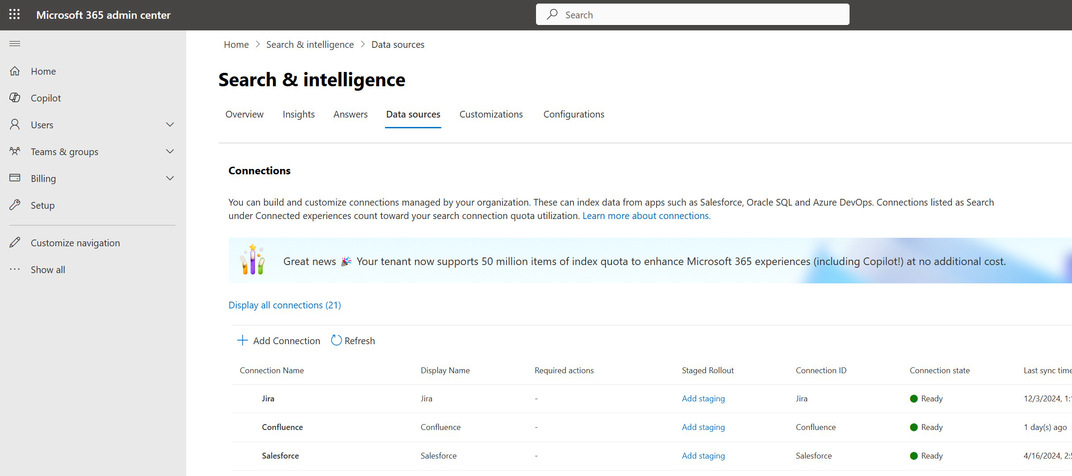Viewport: 1072px width, 476px height.
Task: Click the top Search input field
Action: (x=692, y=15)
